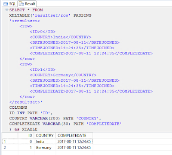Click the <COUNTRY>India</COUNTRY> line
This screenshot has height=155, width=172.
(60, 37)
